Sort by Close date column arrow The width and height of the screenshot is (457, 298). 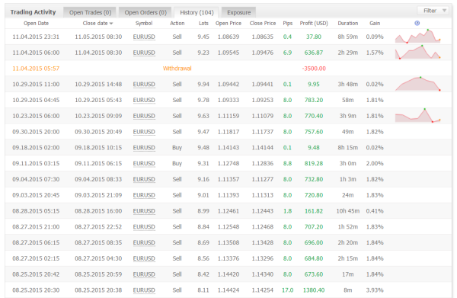(x=111, y=24)
